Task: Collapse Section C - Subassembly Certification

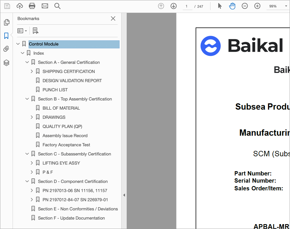Action: (x=27, y=154)
